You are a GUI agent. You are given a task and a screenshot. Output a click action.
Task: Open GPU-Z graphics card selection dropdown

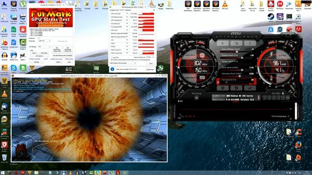(x=123, y=63)
